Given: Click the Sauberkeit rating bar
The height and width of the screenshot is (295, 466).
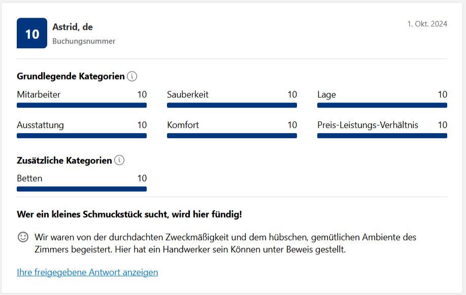Looking at the screenshot, I should click(232, 105).
